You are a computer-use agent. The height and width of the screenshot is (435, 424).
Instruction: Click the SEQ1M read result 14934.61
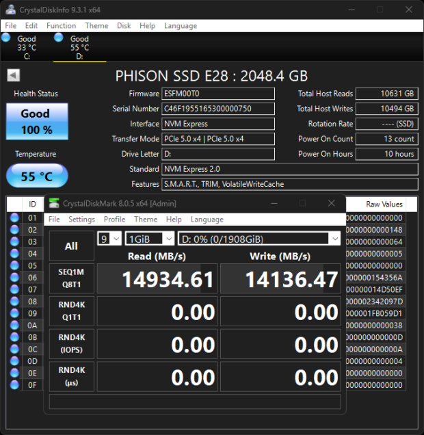tap(157, 278)
